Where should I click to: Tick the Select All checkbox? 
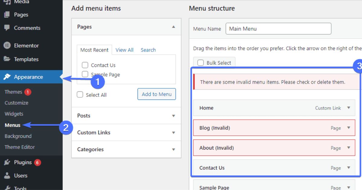tap(80, 94)
